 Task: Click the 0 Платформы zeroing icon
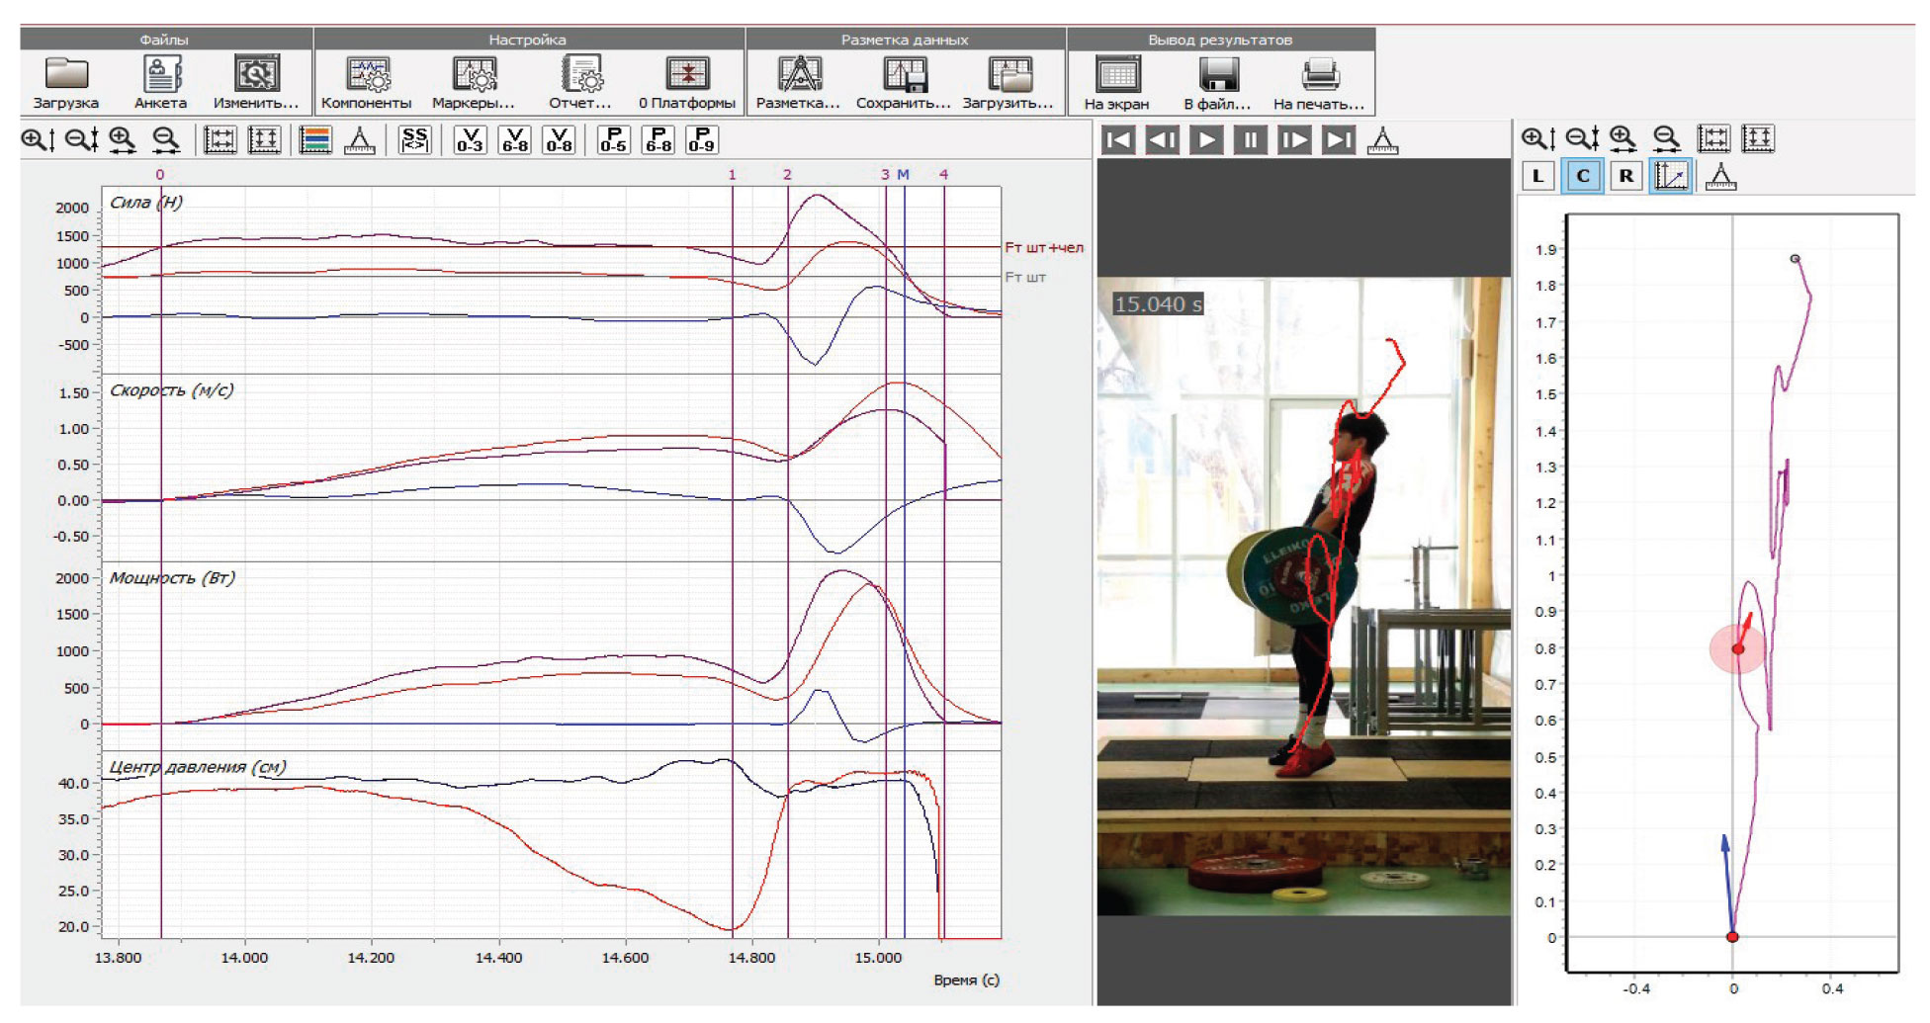pos(687,76)
